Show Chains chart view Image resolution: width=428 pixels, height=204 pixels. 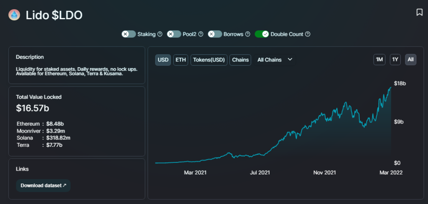tap(240, 60)
